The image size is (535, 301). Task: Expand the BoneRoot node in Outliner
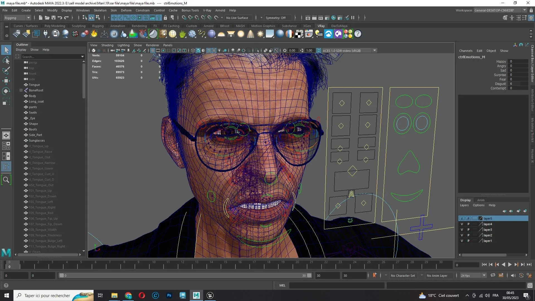[x=21, y=90]
